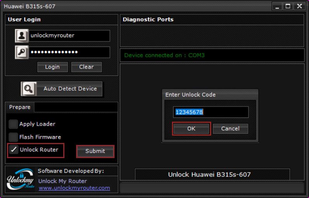The width and height of the screenshot is (309, 198).
Task: Click the "Device connected on : COM3" status
Action: (x=164, y=55)
